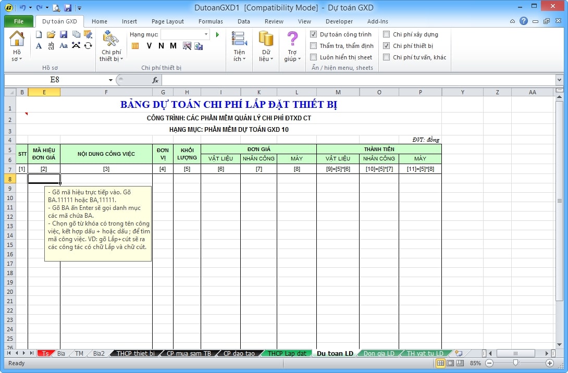Click the green File button
Screen dimensions: 568x373
19,21
